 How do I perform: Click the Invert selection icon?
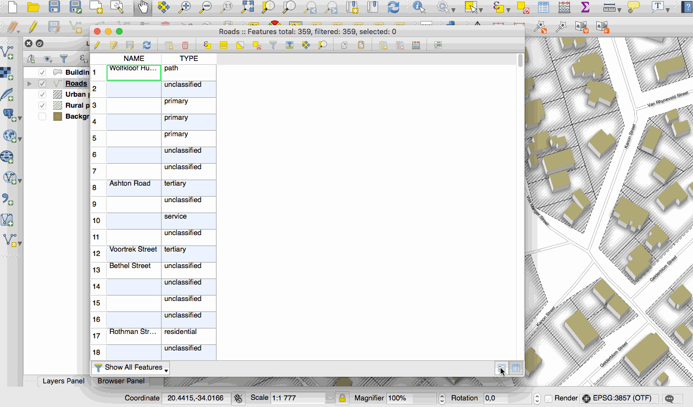point(240,46)
